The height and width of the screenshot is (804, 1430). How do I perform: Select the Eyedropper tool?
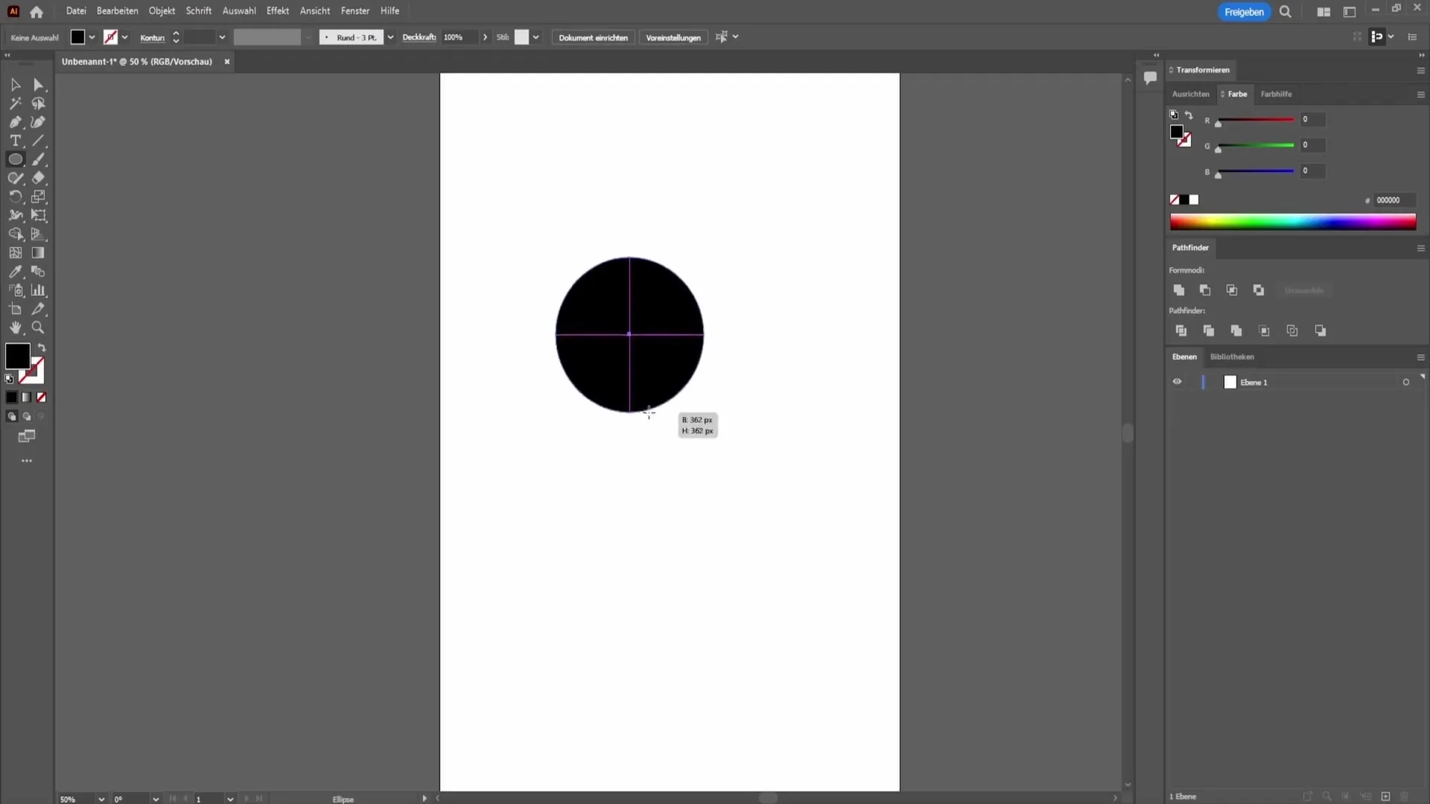(15, 272)
